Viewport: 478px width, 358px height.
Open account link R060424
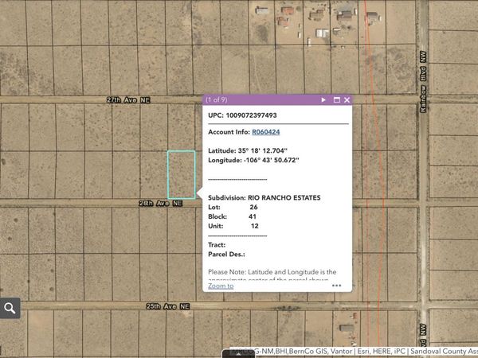coord(266,132)
